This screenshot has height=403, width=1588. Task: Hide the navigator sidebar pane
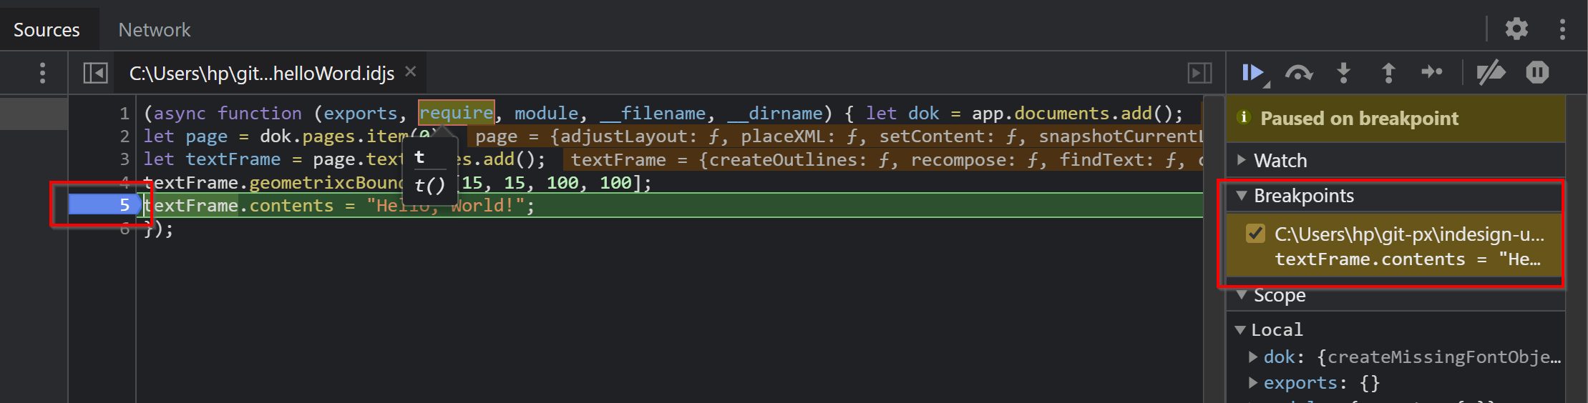95,72
